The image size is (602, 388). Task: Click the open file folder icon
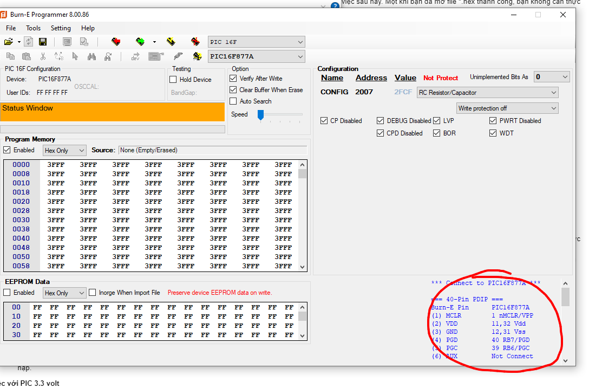coord(9,42)
